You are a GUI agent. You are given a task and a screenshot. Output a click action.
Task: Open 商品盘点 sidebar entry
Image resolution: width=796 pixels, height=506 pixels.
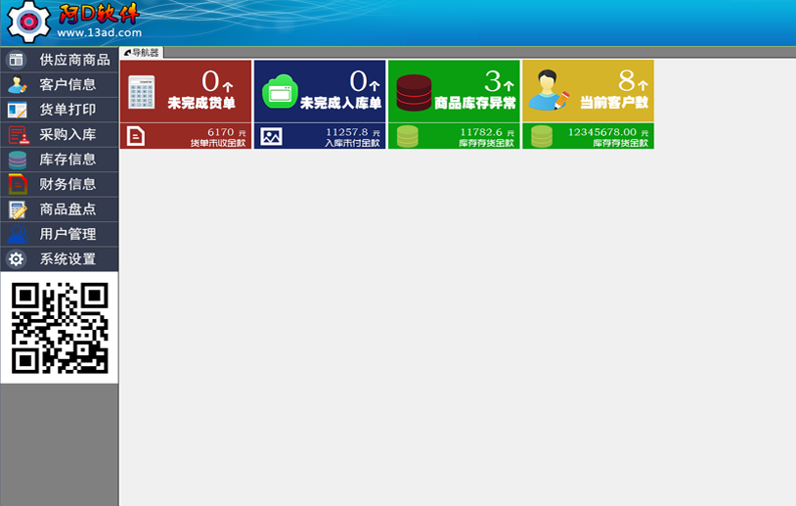coord(60,209)
